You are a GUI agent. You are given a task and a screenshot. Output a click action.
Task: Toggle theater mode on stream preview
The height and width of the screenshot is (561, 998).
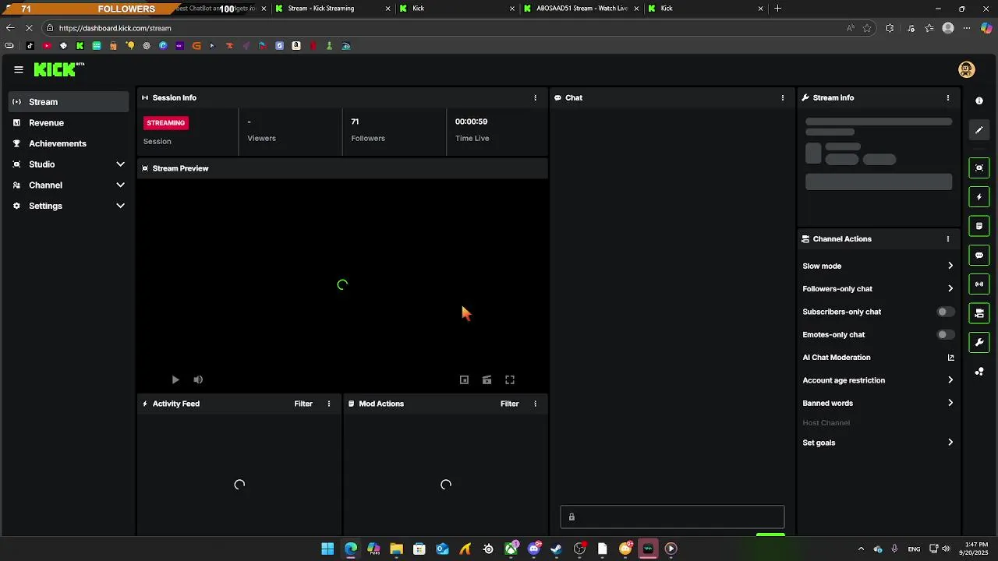point(487,380)
